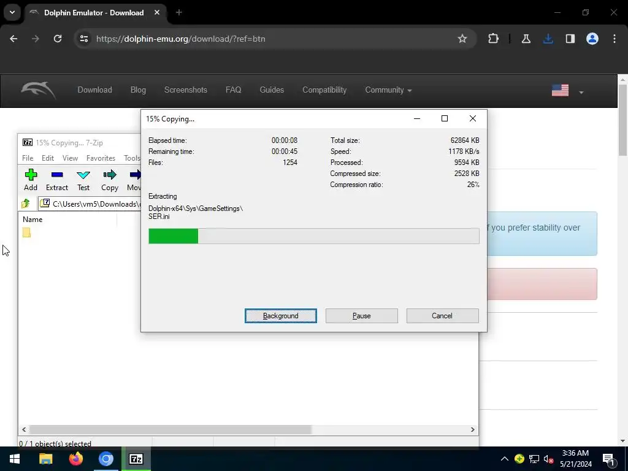Open Chrome downloads icon
628x471 pixels.
[x=548, y=39]
